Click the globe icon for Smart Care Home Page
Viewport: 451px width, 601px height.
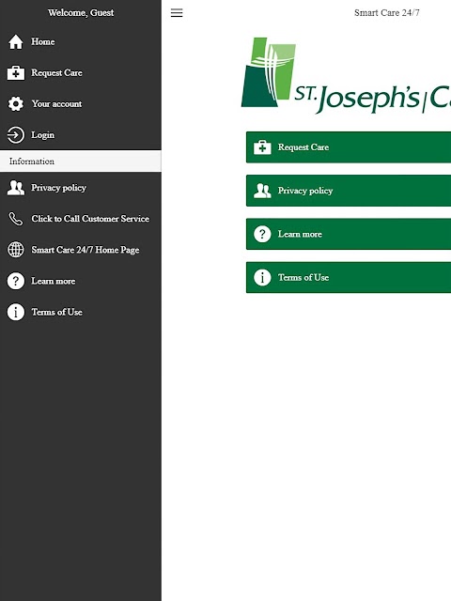16,250
